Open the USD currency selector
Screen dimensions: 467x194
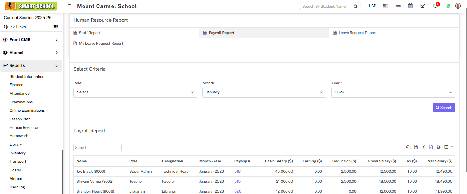coord(372,6)
